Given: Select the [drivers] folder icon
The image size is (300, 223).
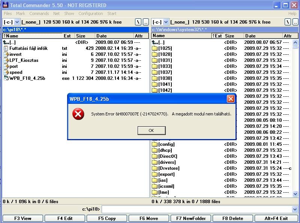Looking at the screenshot, I should [154, 162].
